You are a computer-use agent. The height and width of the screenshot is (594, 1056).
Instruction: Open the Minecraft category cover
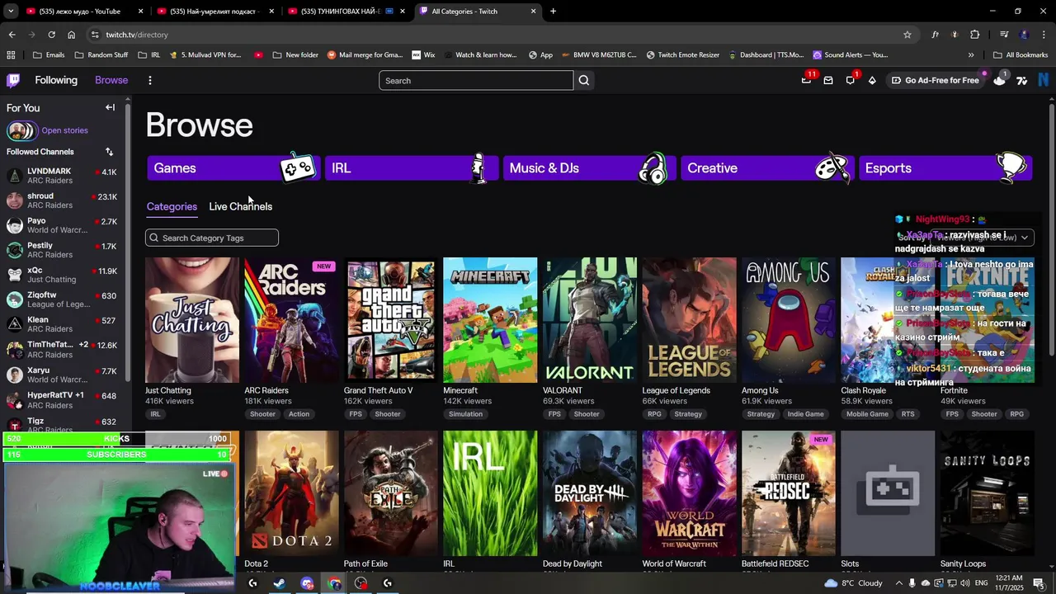490,320
